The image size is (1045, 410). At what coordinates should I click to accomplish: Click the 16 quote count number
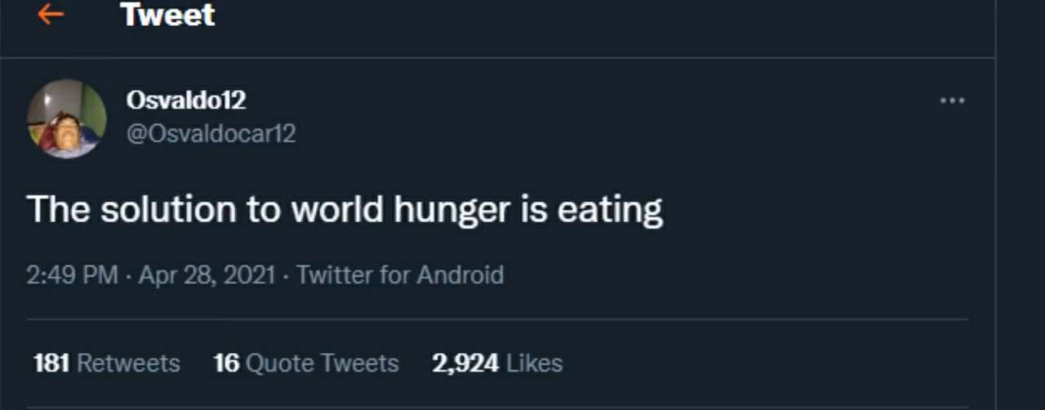(x=225, y=363)
